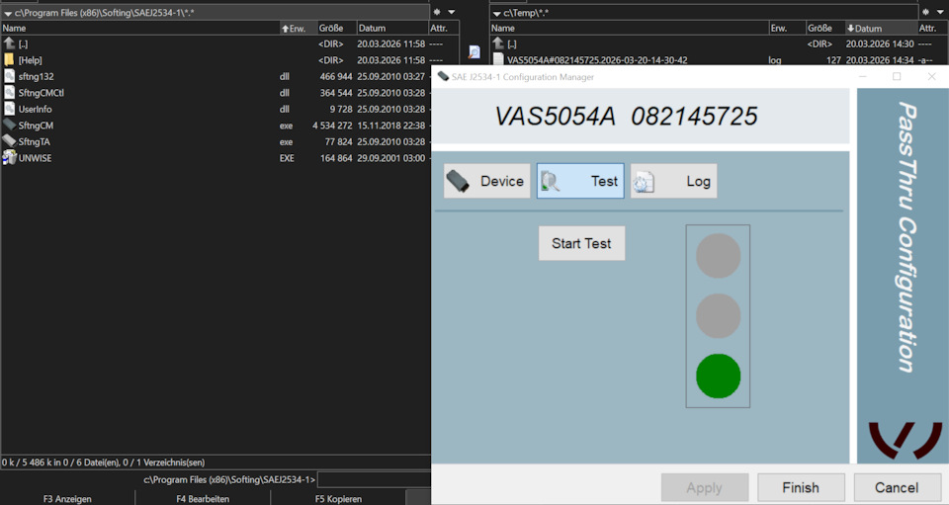This screenshot has width=949, height=505.
Task: Select the SftngCMCtl dll file icon
Action: (x=9, y=93)
